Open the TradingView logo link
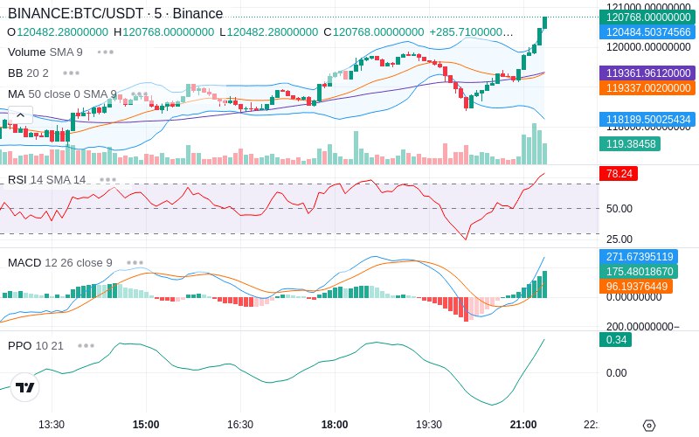This screenshot has height=437, width=699. coord(25,387)
